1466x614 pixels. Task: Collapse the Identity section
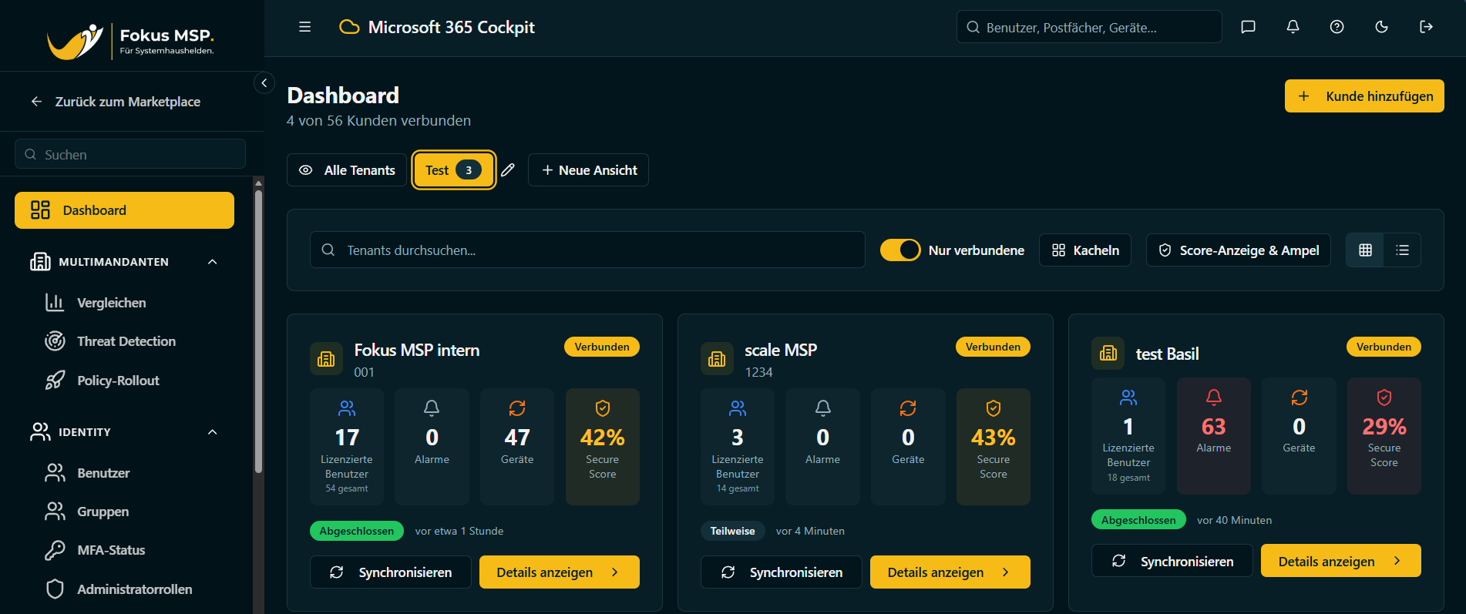(213, 432)
